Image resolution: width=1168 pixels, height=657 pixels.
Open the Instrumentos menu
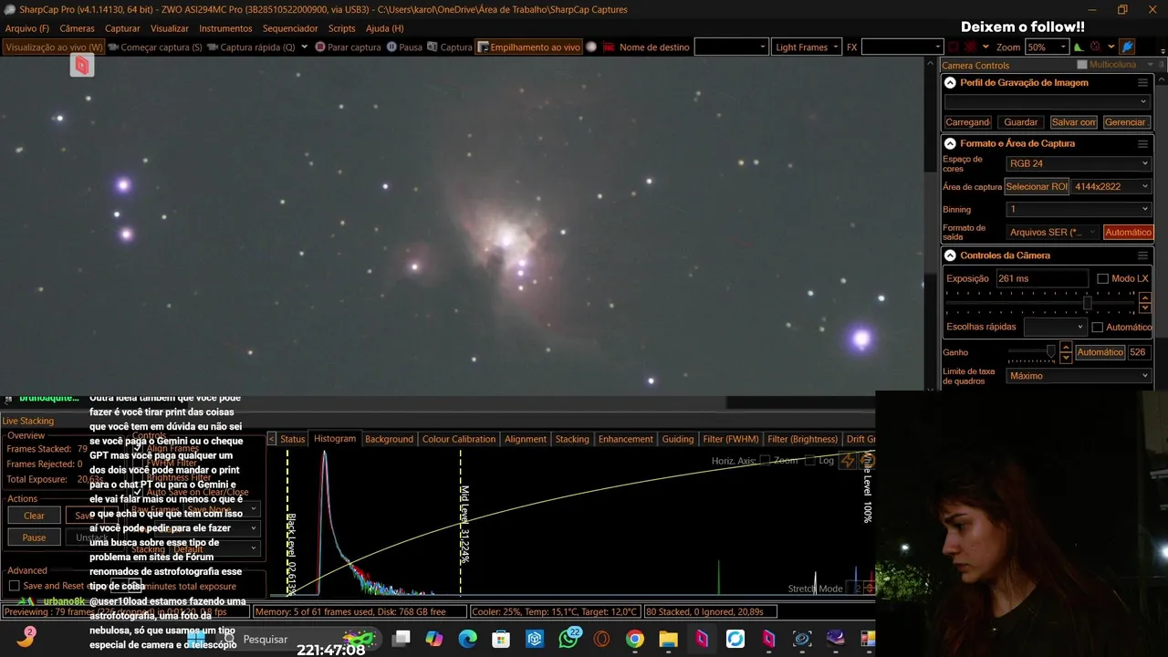tap(225, 28)
